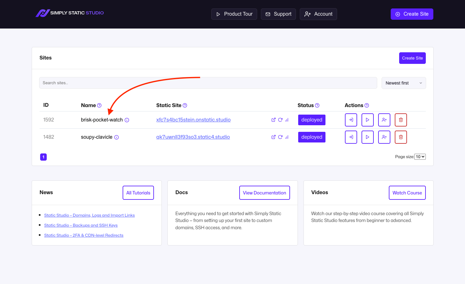Refresh the brisk-pocket-watch static site
465x284 pixels.
point(280,120)
